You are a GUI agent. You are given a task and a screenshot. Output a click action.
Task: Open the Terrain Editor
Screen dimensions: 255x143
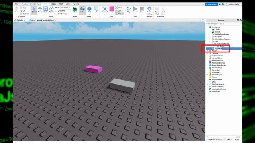pos(75,10)
